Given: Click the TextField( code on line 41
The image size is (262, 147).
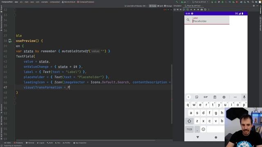Looking at the screenshot, I should [x=25, y=56].
